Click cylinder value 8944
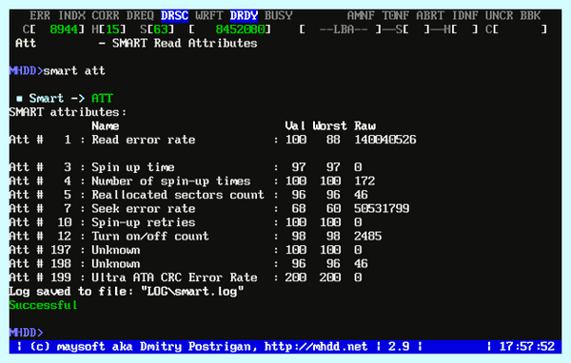 point(64,29)
